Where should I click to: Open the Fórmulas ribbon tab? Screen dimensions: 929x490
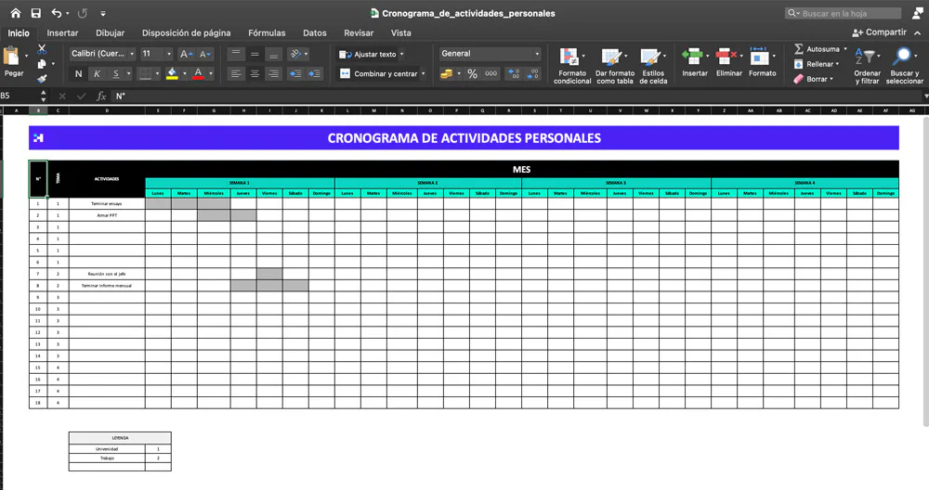pos(267,32)
